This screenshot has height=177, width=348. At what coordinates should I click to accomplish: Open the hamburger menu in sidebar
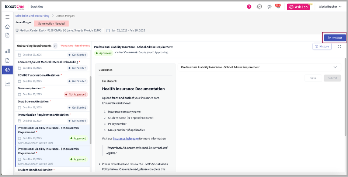[x=7, y=17]
